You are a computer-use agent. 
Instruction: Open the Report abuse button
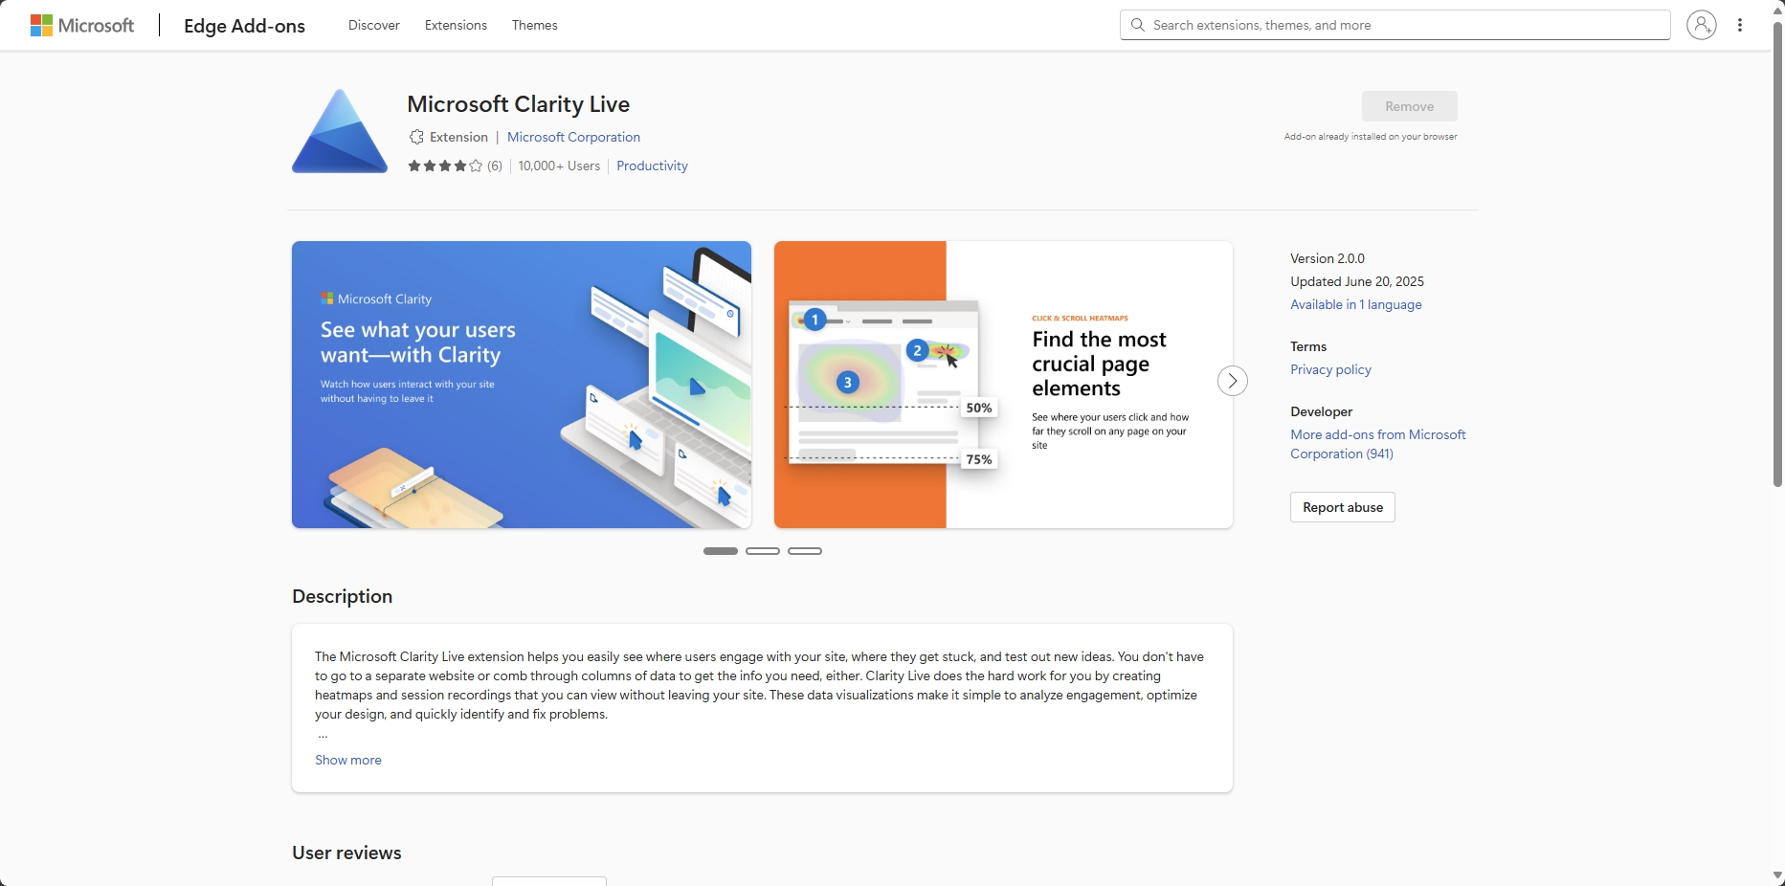(x=1341, y=507)
